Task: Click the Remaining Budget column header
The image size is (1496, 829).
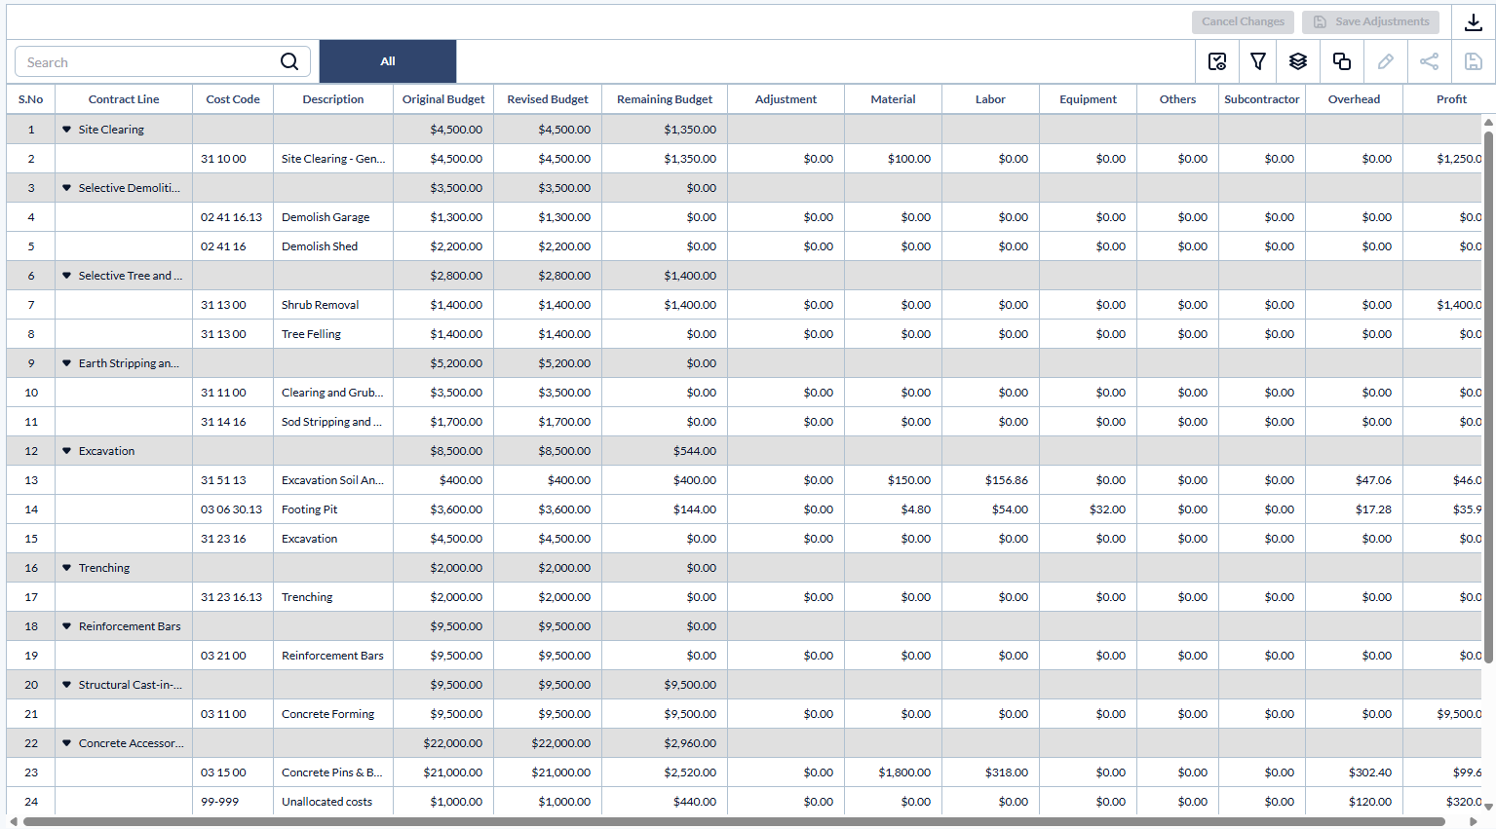Action: [x=665, y=99]
